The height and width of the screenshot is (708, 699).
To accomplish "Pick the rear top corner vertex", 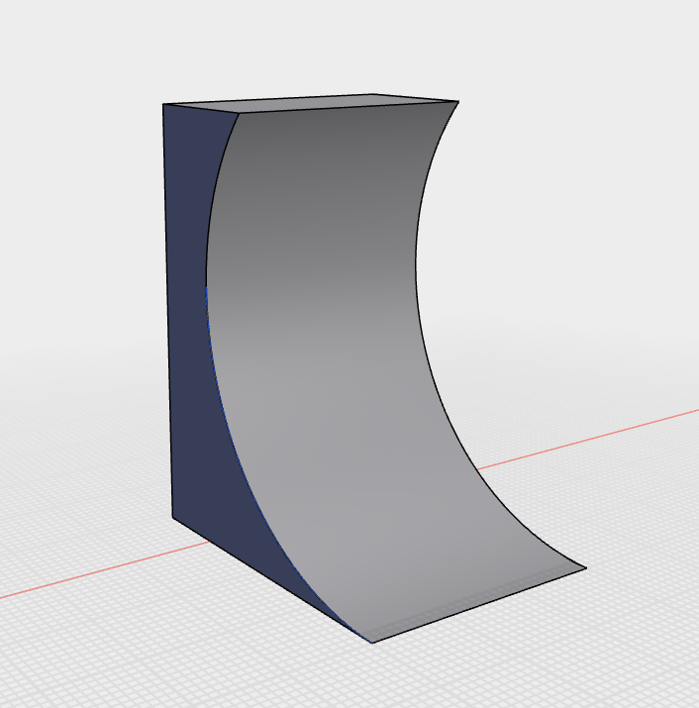I will coord(372,94).
